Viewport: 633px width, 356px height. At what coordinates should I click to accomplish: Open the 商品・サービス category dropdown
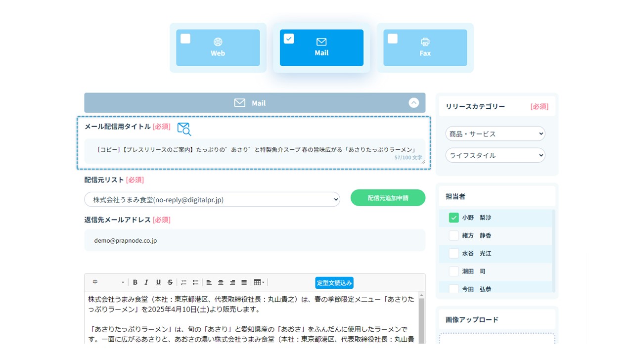point(495,133)
